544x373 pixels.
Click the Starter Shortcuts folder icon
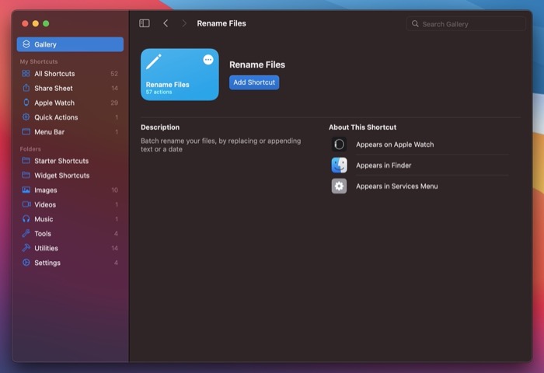coord(26,161)
